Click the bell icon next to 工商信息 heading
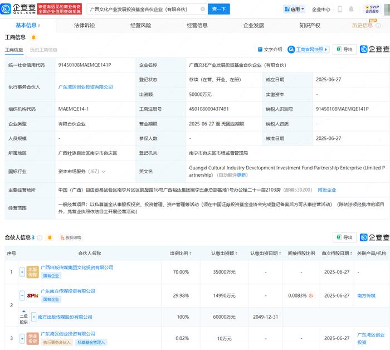The width and height of the screenshot is (390, 350). (x=33, y=37)
